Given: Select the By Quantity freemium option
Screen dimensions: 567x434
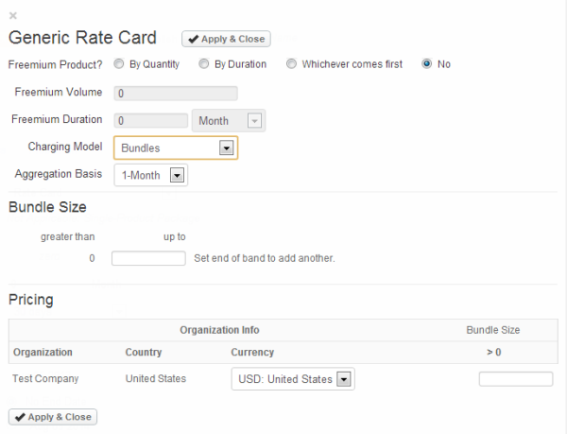Looking at the screenshot, I should [x=119, y=64].
